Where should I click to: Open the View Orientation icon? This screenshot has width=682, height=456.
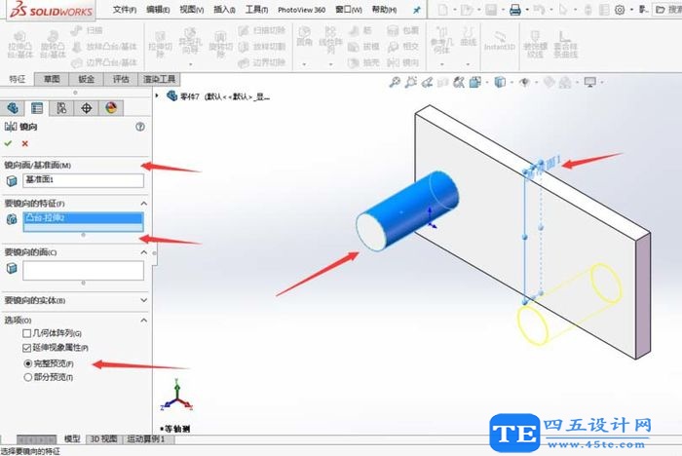475,82
